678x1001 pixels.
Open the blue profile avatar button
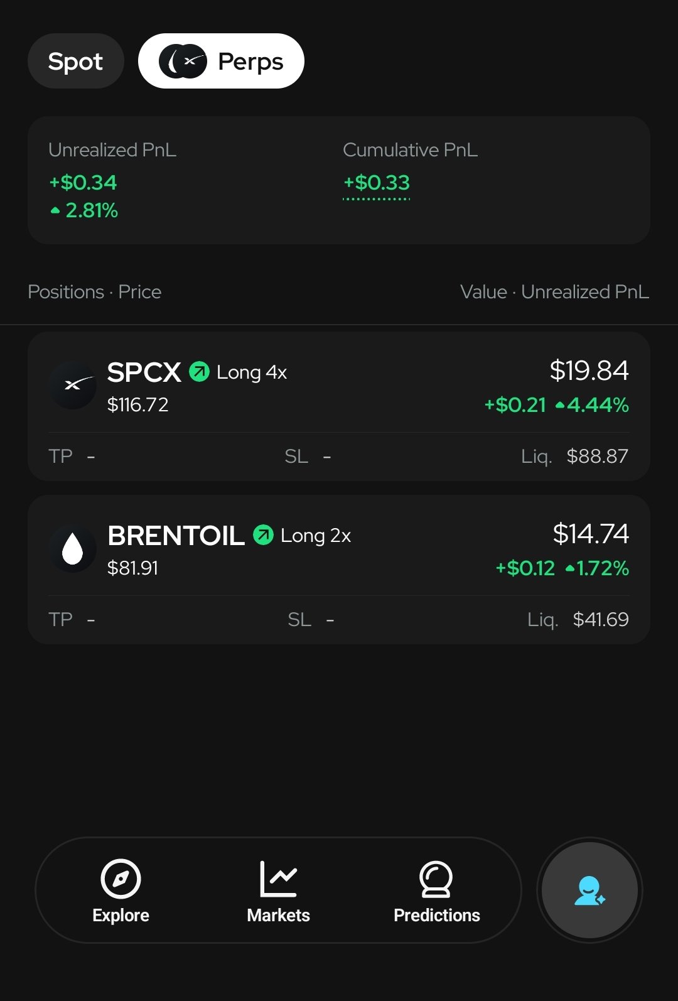click(x=589, y=890)
